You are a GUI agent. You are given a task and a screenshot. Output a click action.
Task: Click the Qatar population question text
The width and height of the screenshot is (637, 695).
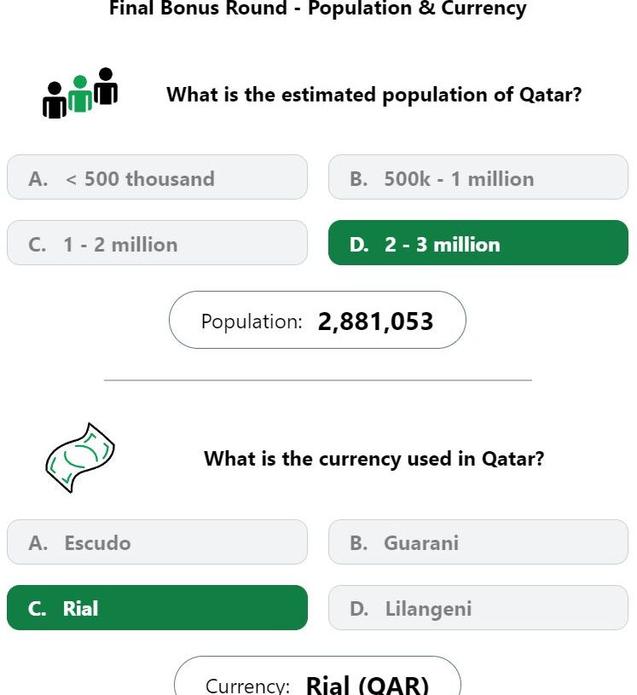[x=374, y=95]
